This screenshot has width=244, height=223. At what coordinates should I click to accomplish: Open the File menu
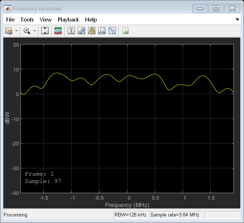[x=11, y=20]
